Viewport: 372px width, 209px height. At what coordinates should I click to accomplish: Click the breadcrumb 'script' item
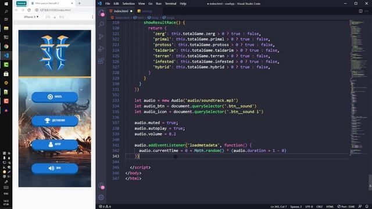168,18
